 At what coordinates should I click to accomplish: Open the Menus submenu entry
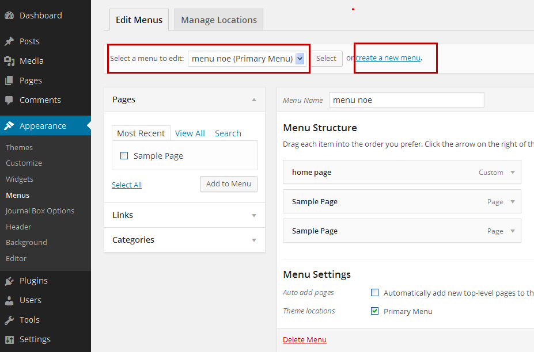click(18, 195)
